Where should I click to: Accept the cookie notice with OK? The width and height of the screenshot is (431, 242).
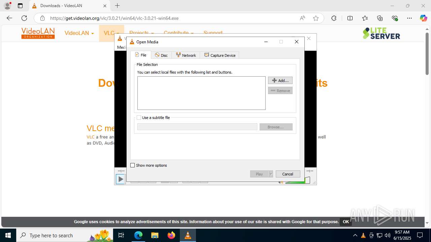tap(346, 221)
